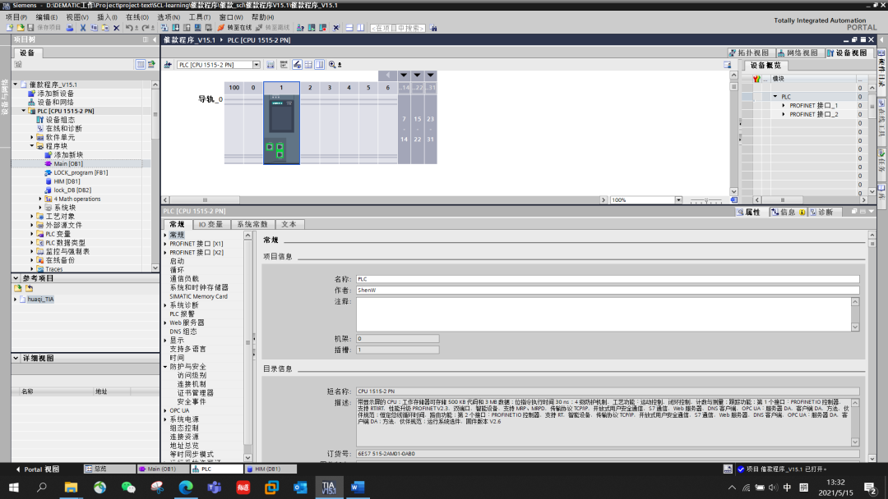Click go to network view icon left of device selector
This screenshot has height=499, width=888.
[169, 65]
